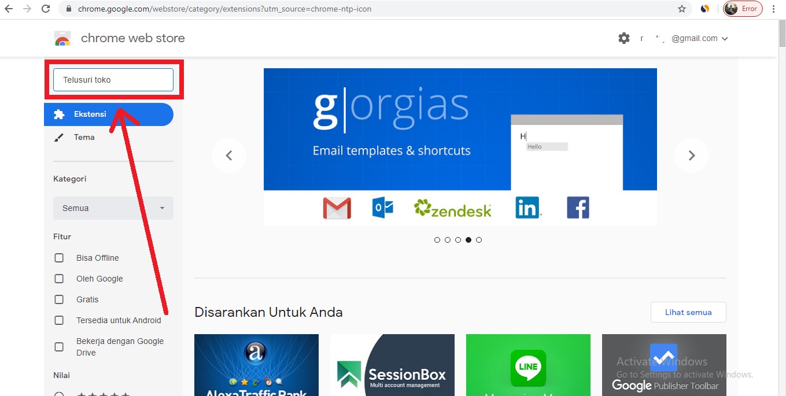Screen dimensions: 786x396
Task: Check the Gratis checkbox
Action: point(59,299)
